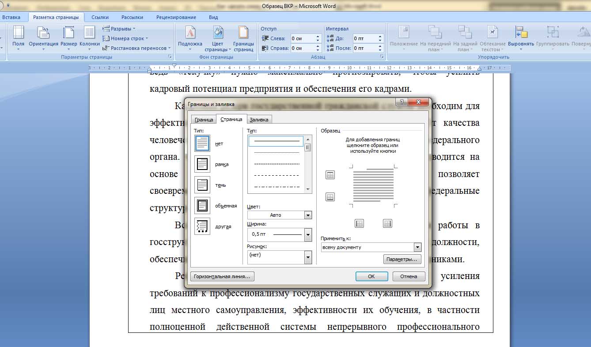Increase the После spacing with up arrow

pos(380,46)
